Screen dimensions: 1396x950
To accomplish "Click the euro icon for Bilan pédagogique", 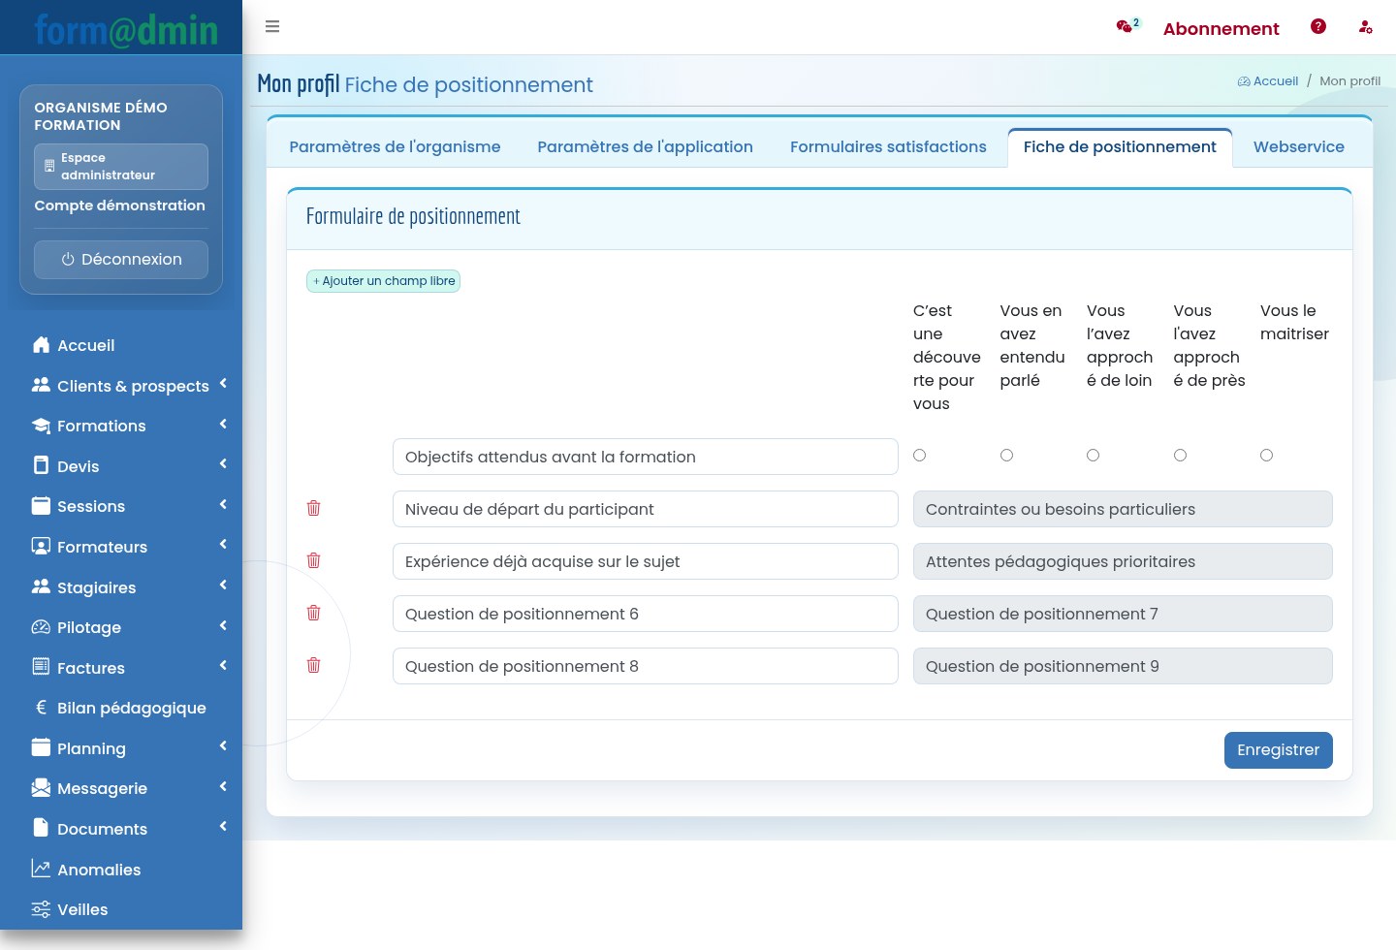I will click(x=41, y=708).
